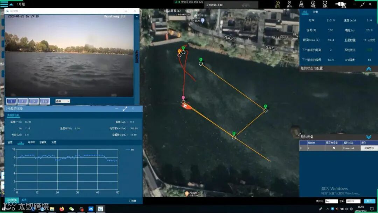
Task: Select 16-view video layout button
Action: point(44,101)
